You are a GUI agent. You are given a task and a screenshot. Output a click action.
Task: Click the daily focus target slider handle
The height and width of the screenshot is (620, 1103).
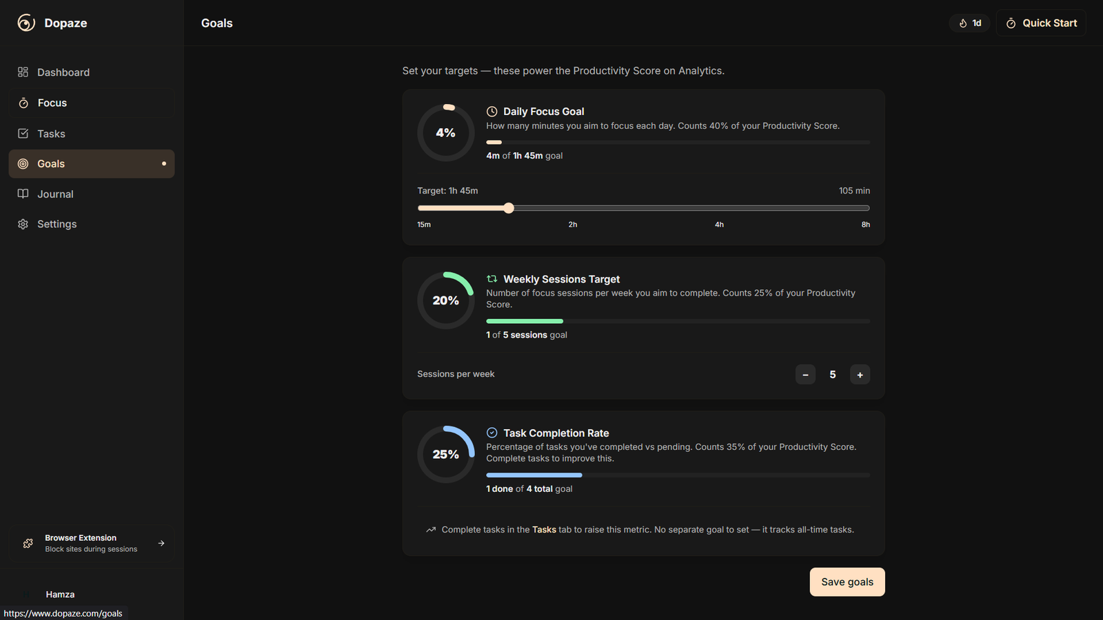pos(509,208)
